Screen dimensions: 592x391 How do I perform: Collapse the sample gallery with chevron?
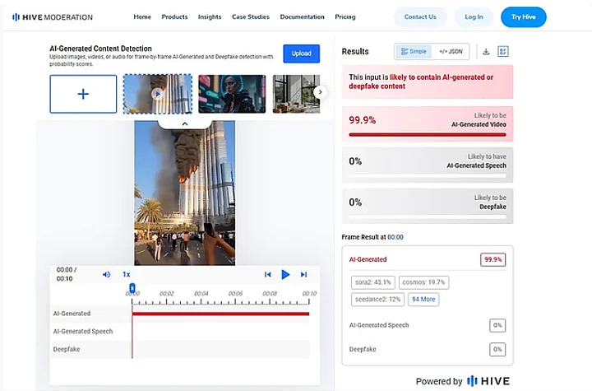(x=184, y=123)
